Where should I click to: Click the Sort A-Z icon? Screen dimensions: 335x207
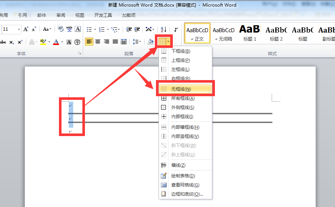[163, 30]
